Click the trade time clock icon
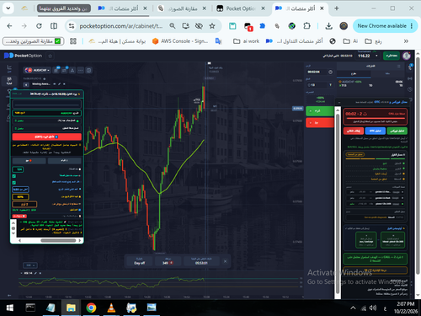The width and height of the screenshot is (421, 316). [x=330, y=72]
